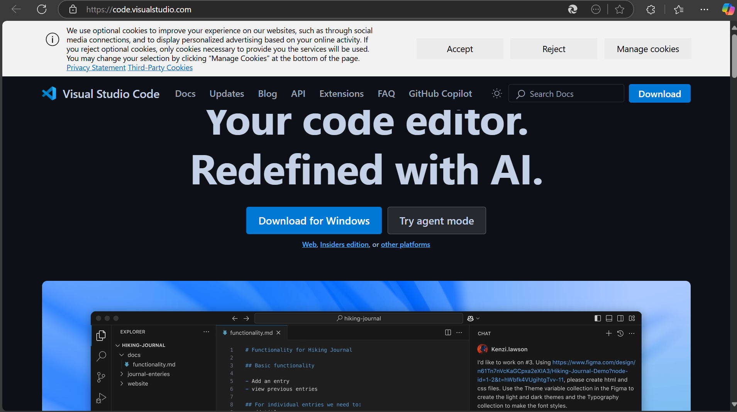Screen dimensions: 737x412
Task: Click the split editor icon
Action: point(448,333)
